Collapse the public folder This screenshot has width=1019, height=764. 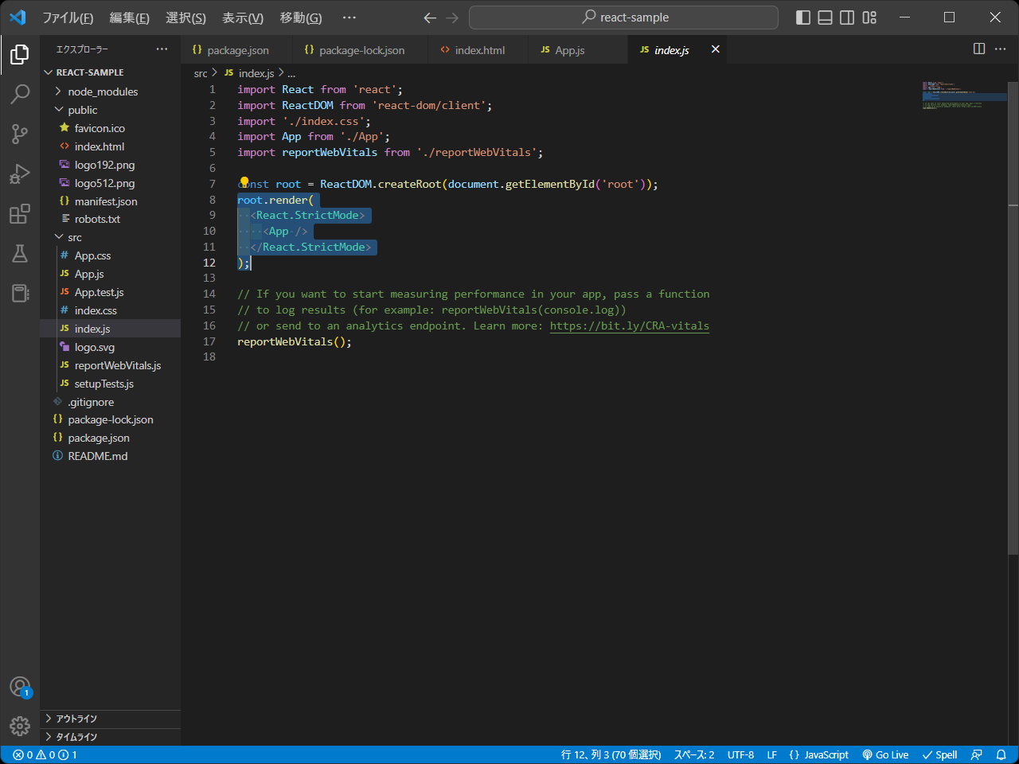point(110,110)
